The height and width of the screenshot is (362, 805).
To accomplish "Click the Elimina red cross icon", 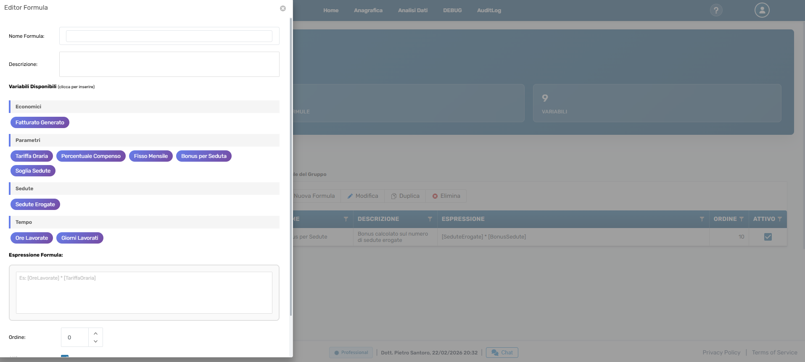I will pos(435,196).
